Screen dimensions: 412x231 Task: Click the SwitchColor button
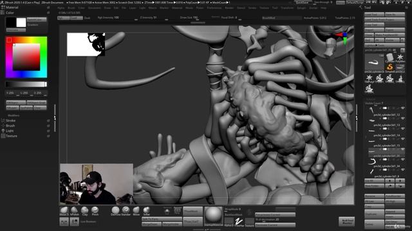[37, 20]
